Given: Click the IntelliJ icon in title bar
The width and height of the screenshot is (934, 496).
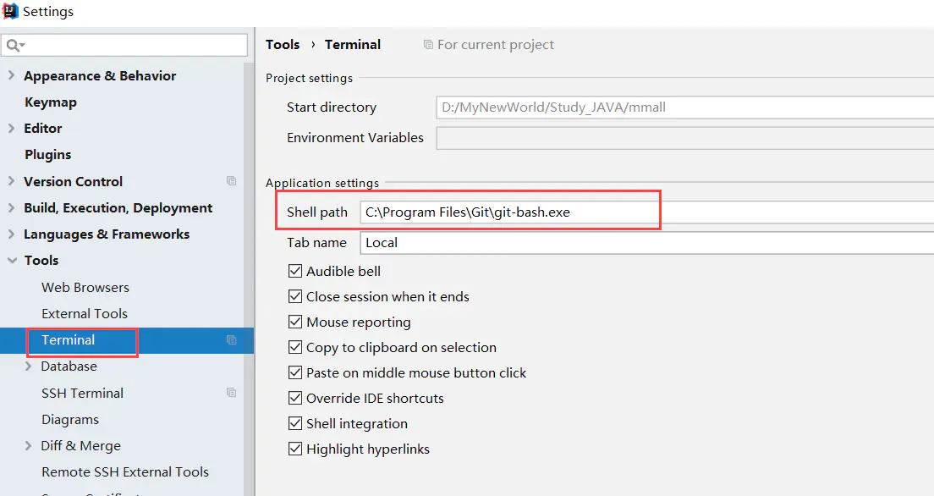Looking at the screenshot, I should click(10, 11).
